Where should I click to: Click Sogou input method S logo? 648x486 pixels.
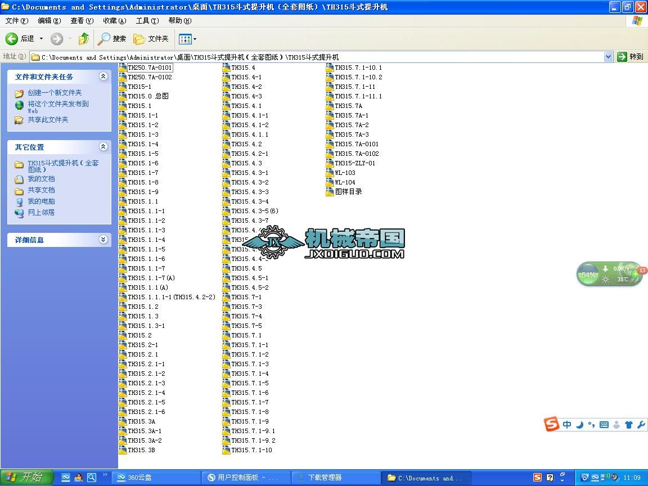pyautogui.click(x=551, y=424)
